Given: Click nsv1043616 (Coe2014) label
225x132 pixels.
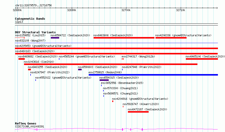Looking at the screenshot, I should (x=39, y=62).
